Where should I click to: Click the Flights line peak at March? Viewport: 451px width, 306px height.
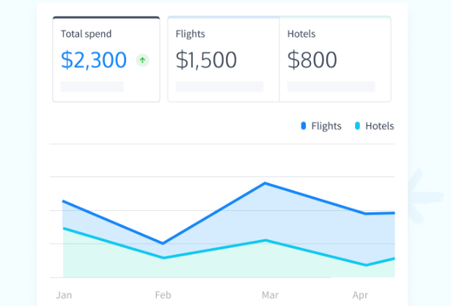click(x=265, y=183)
